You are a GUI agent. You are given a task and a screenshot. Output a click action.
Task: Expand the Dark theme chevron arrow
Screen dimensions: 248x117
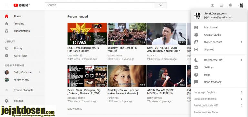pos(242,60)
